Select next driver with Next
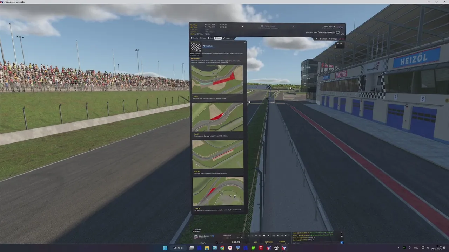 coord(239,238)
